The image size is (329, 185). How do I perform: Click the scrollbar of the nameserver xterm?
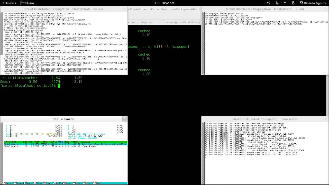tap(203, 153)
